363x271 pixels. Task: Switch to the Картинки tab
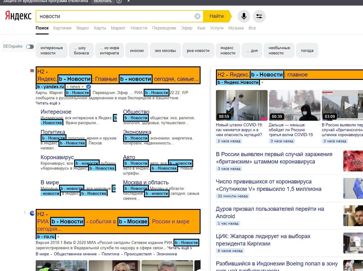pyautogui.click(x=62, y=28)
